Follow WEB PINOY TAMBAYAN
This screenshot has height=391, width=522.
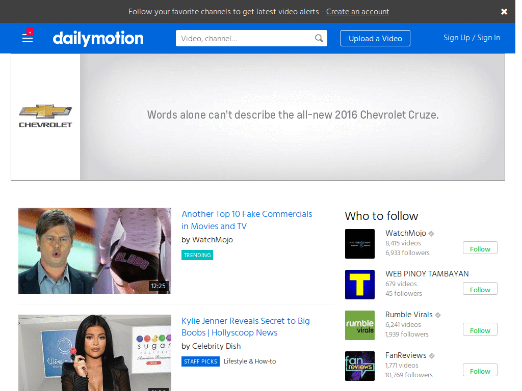click(x=480, y=289)
